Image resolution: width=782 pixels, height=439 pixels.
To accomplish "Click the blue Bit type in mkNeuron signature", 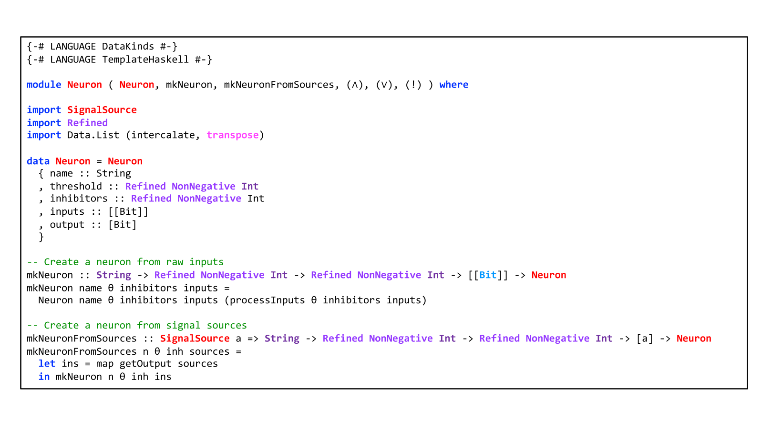I will (x=487, y=275).
